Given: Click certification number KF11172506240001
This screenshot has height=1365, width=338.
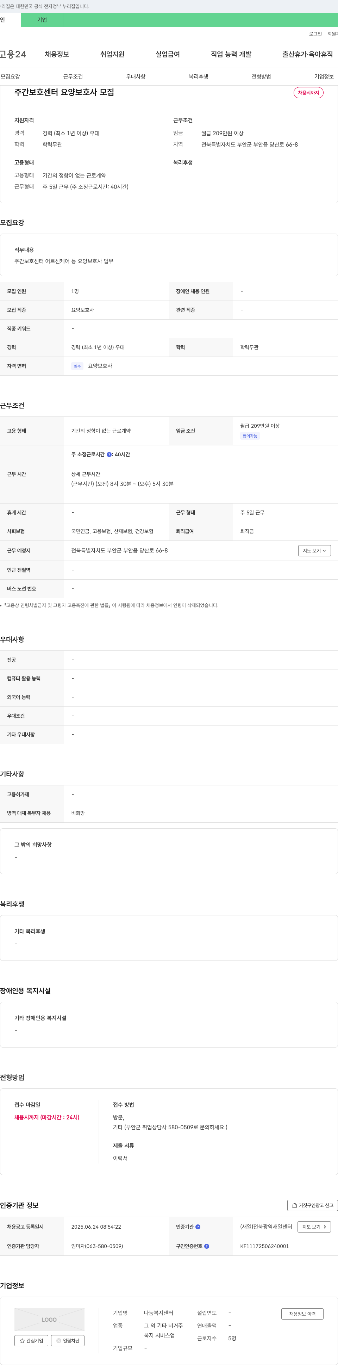Looking at the screenshot, I should click(264, 1246).
